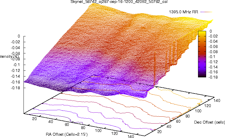
Task: Click the plot title Skynet_58742_oj287-sep-16-1200_42092_50762_cal
Action: tap(119, 2)
